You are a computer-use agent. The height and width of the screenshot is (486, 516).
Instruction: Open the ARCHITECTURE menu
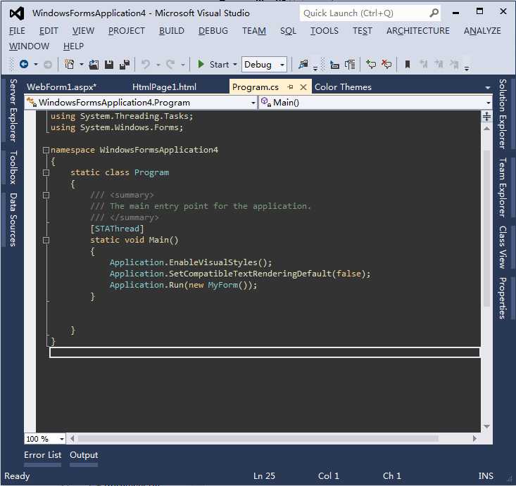(x=418, y=30)
